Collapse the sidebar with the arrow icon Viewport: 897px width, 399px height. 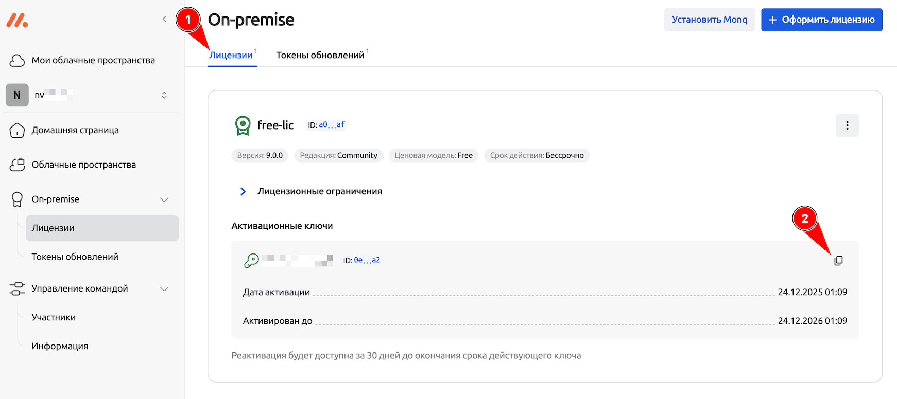click(x=164, y=20)
